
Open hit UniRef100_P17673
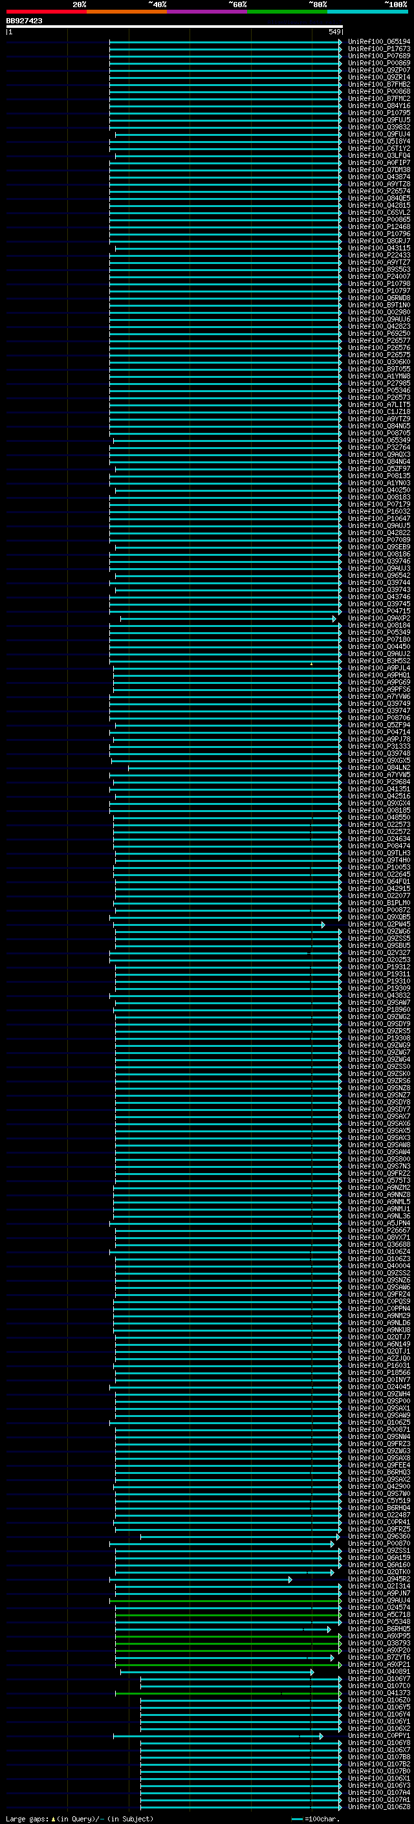tap(378, 49)
